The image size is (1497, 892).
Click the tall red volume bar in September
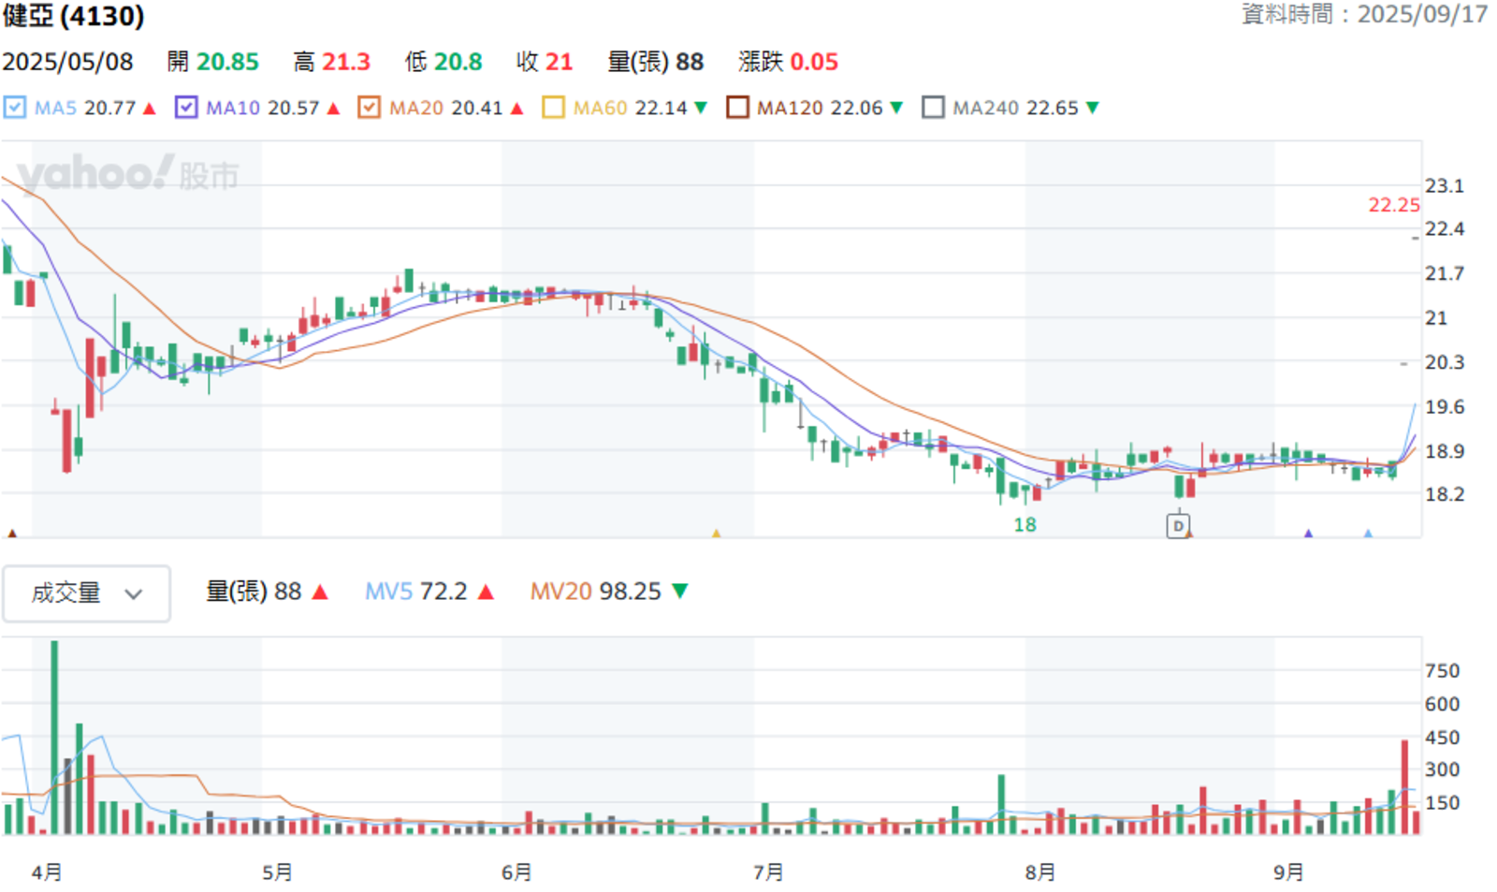1404,787
